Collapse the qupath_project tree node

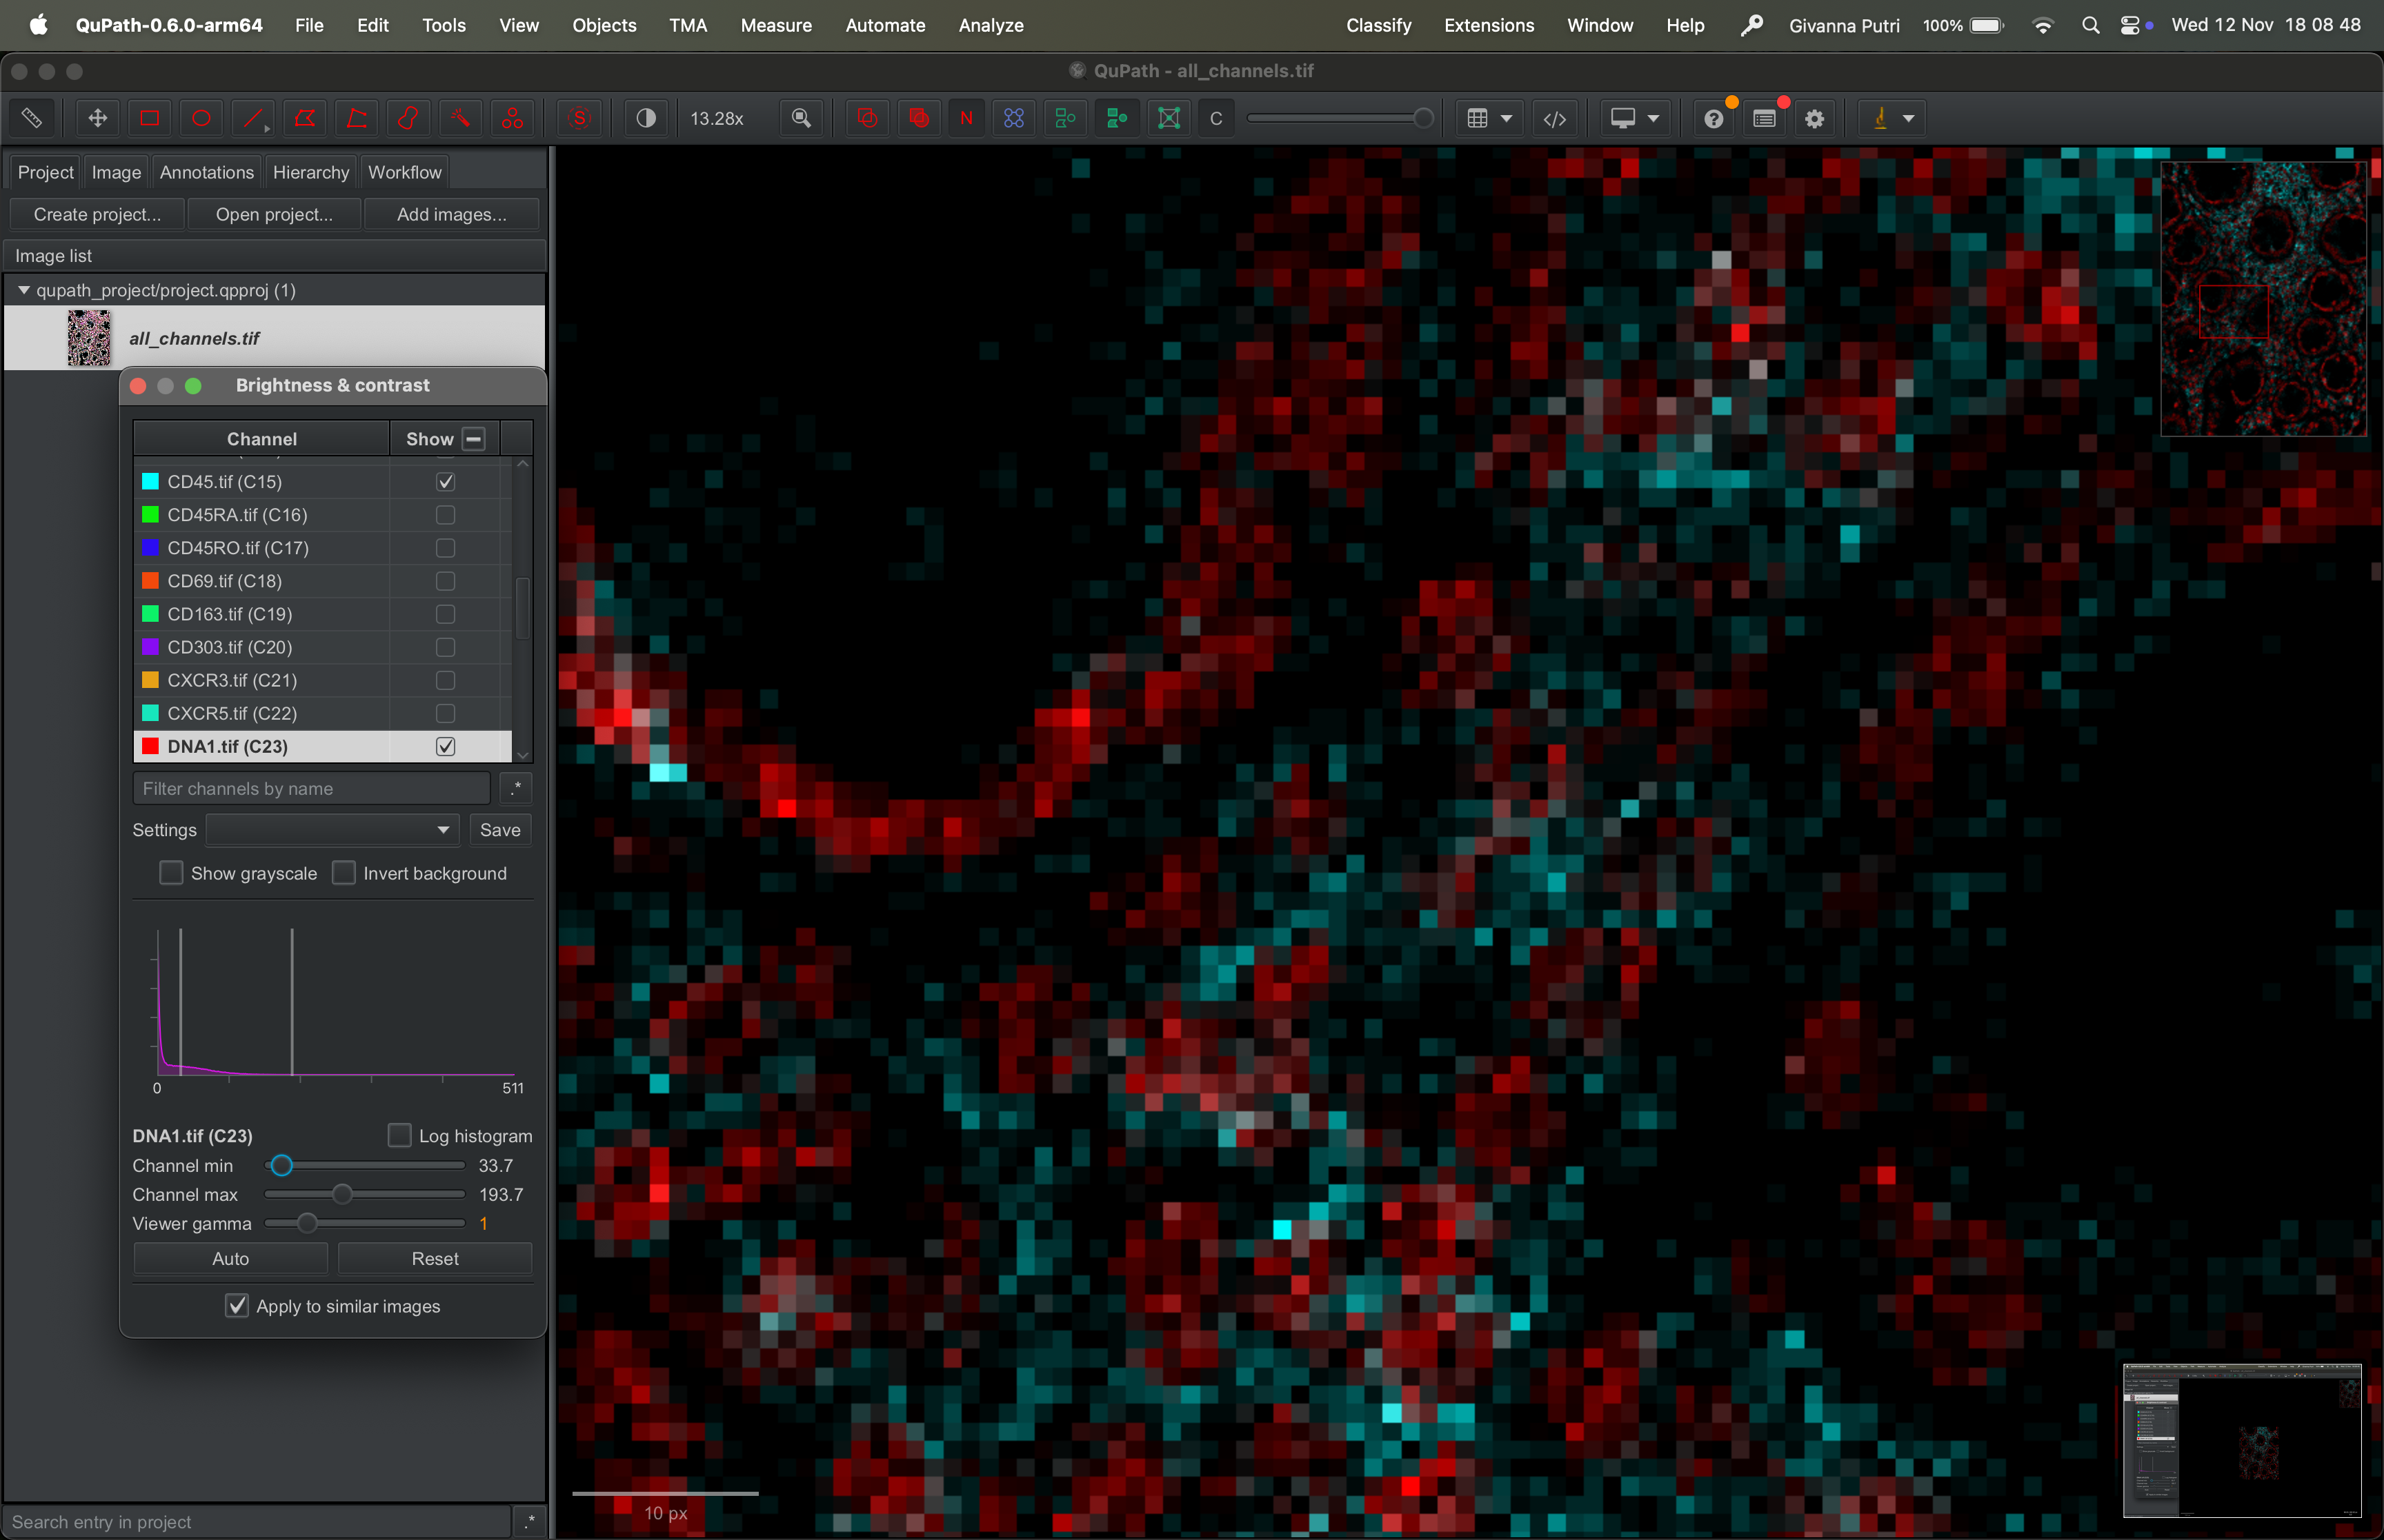click(23, 290)
